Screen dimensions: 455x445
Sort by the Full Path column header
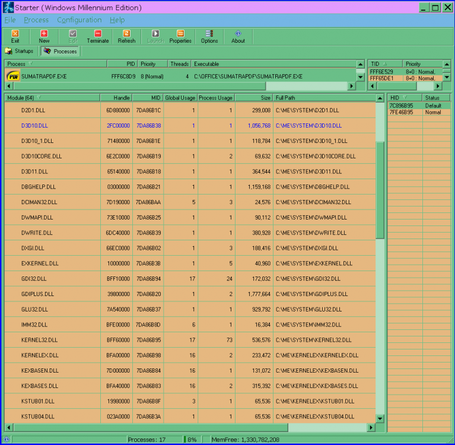(324, 97)
